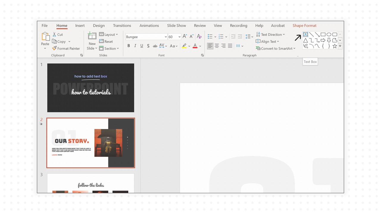Click the Cut scissors icon

point(54,34)
